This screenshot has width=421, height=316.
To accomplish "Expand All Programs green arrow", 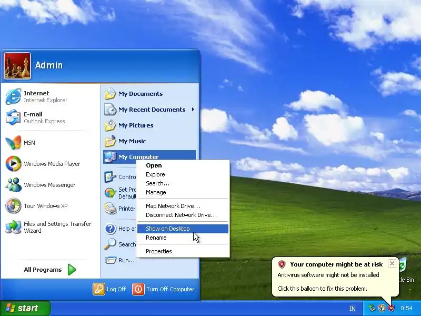I will click(72, 270).
